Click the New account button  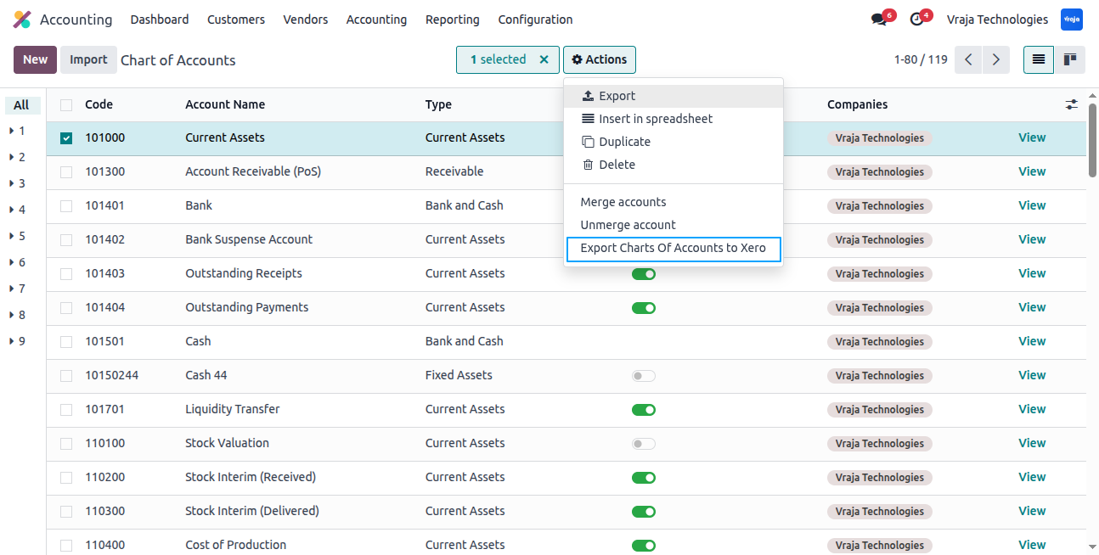36,59
